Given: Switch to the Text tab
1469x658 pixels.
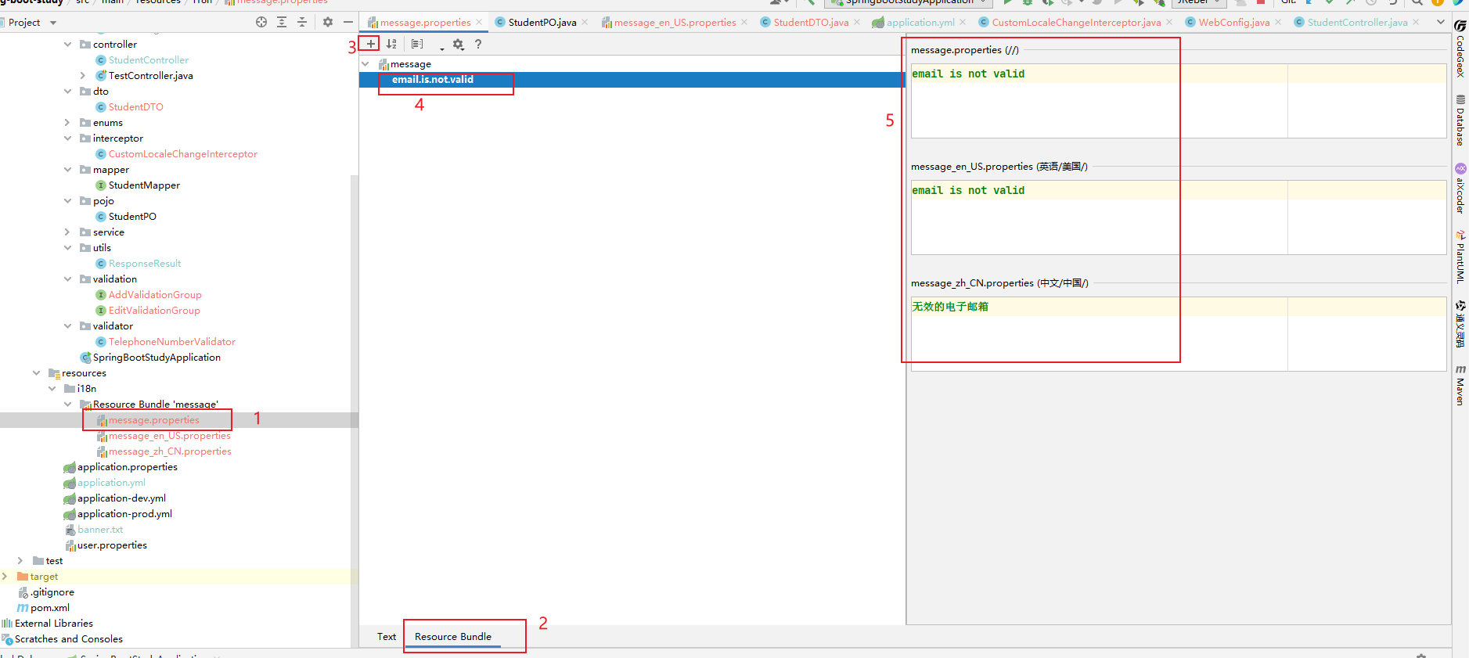Looking at the screenshot, I should click(x=387, y=637).
